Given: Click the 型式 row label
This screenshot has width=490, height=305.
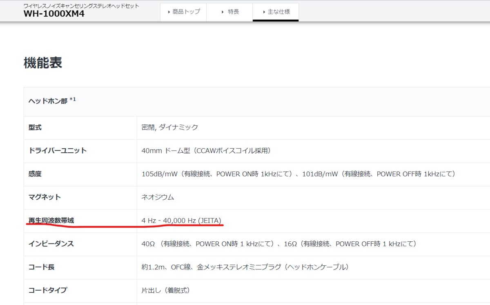Looking at the screenshot, I should pos(35,127).
